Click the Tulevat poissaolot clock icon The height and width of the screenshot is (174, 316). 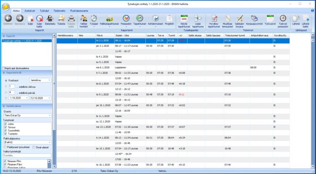pos(283,19)
